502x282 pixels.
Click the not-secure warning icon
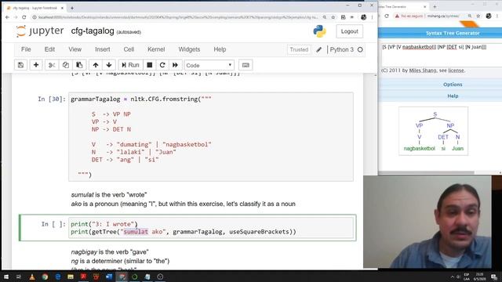tap(397, 16)
